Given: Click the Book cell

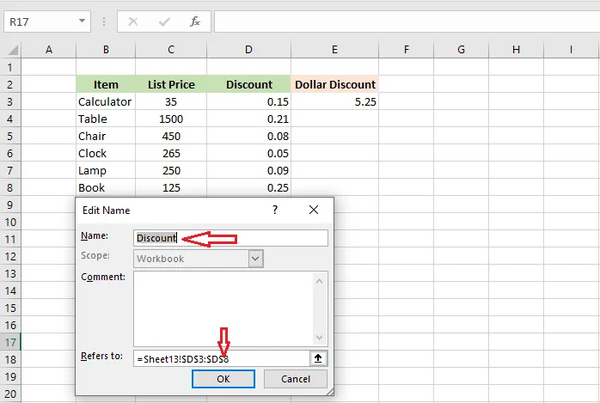Looking at the screenshot, I should pyautogui.click(x=106, y=187).
